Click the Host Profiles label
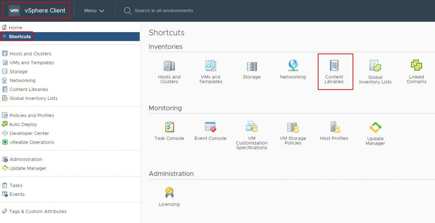This screenshot has width=435, height=223. (334, 138)
